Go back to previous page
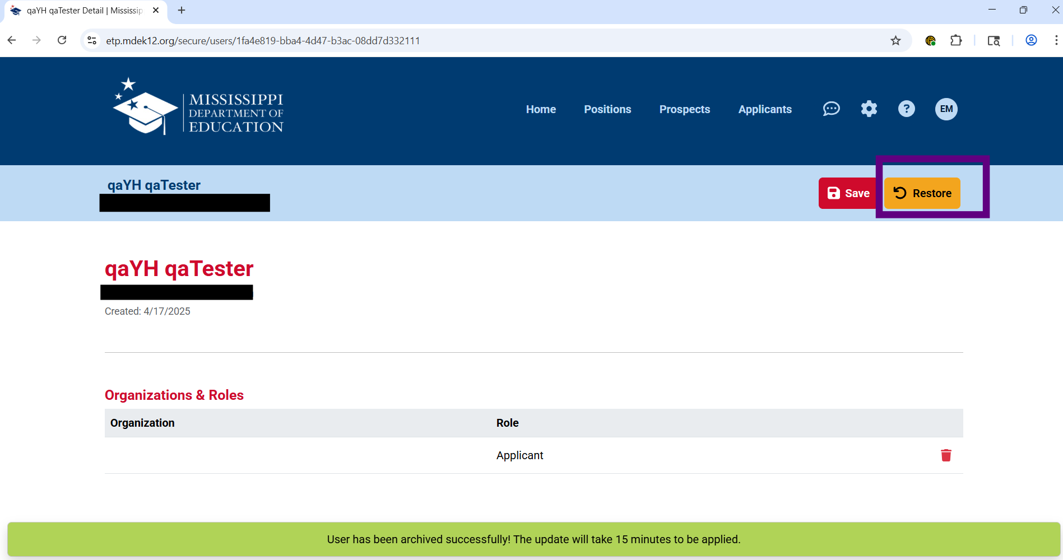Screen dimensions: 1063x560 [x=12, y=40]
